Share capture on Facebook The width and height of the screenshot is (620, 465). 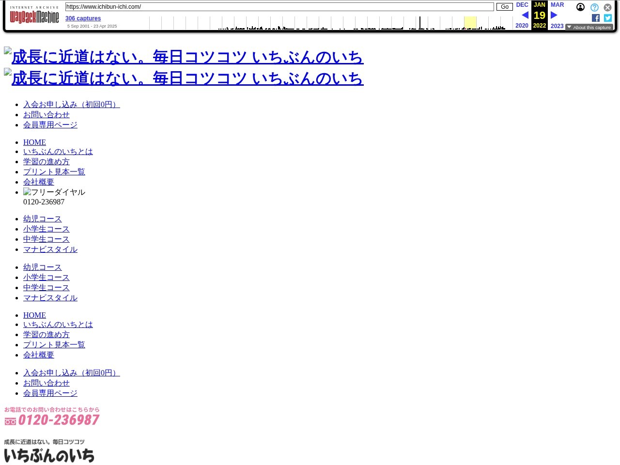click(596, 18)
